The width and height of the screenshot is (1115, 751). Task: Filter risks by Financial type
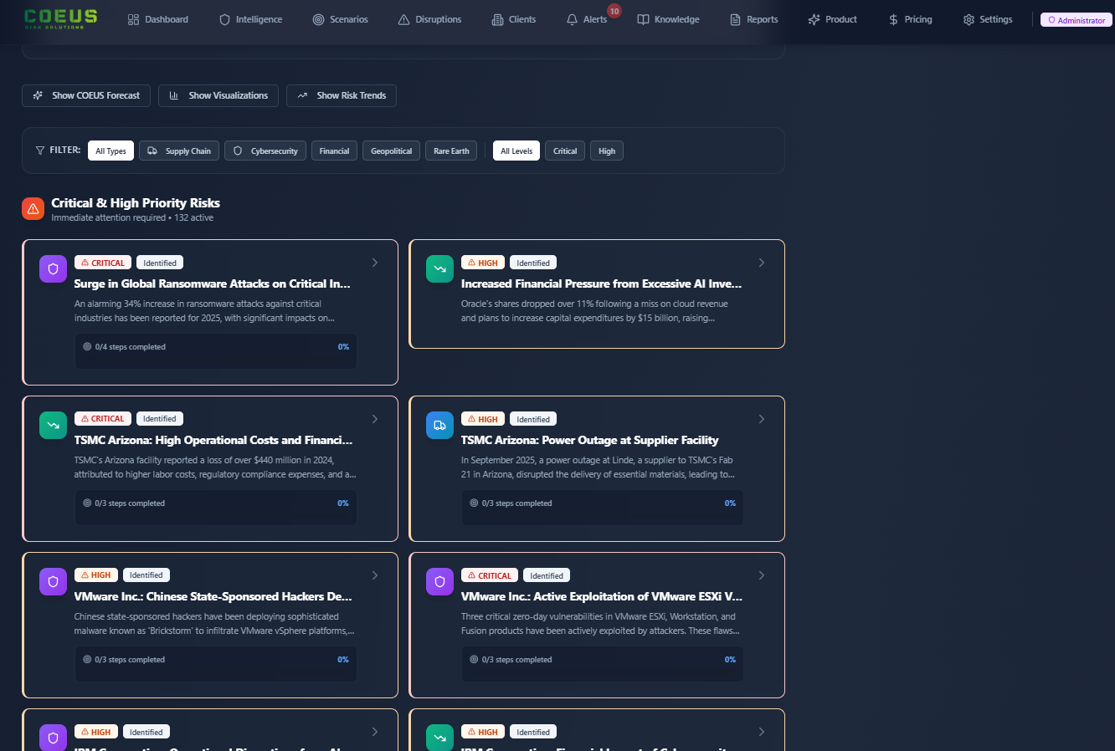[334, 151]
